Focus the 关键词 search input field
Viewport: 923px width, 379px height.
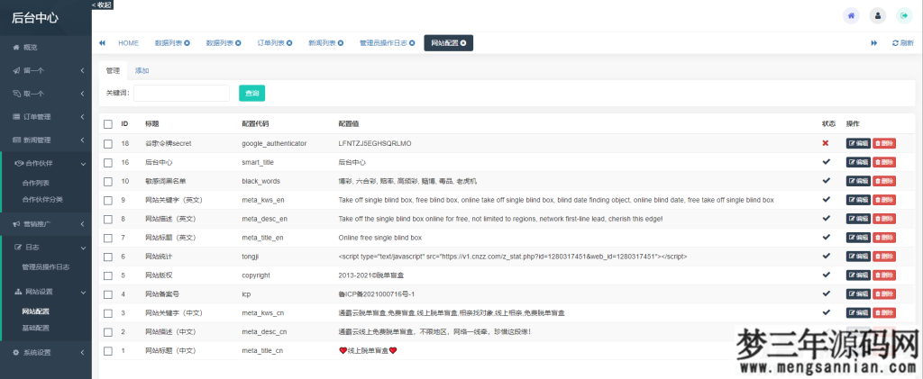(181, 93)
